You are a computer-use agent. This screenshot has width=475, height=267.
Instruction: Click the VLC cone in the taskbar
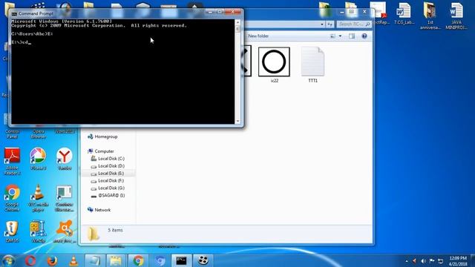[x=73, y=260]
